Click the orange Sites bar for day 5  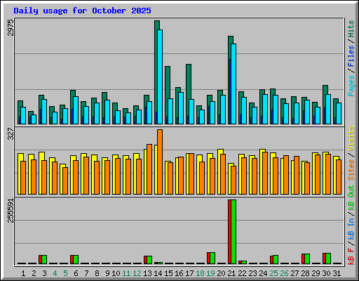coord(65,181)
